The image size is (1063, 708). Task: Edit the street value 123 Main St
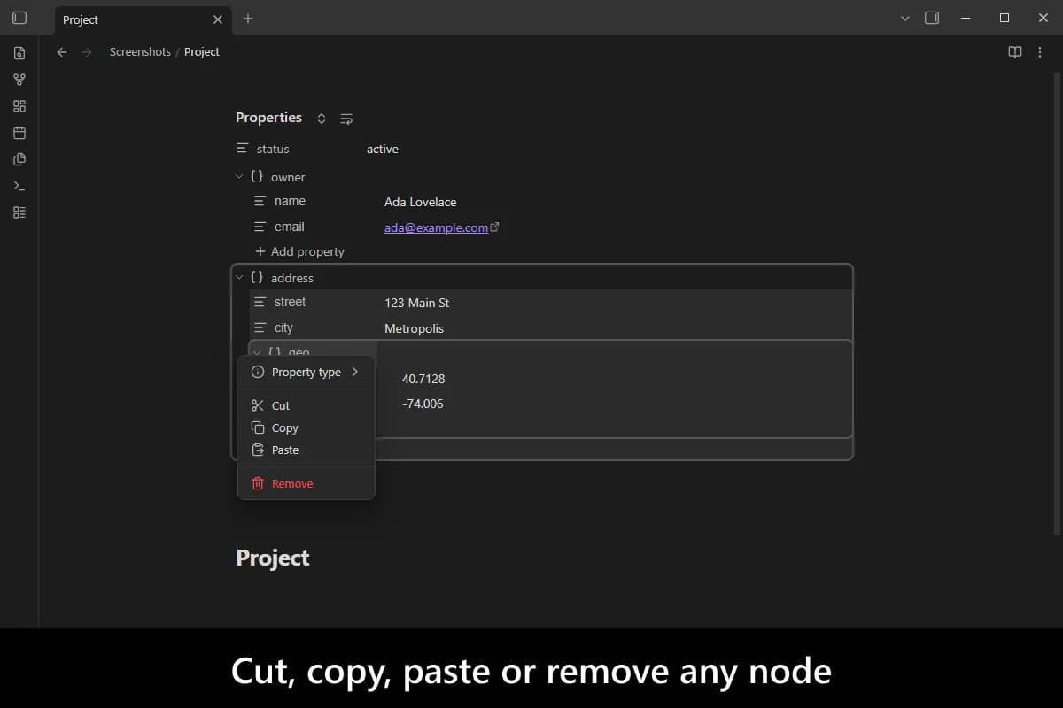[417, 303]
